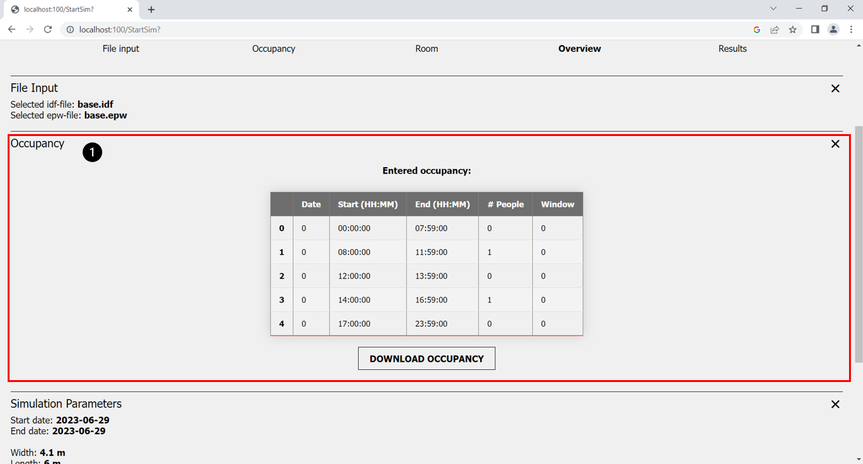Image resolution: width=863 pixels, height=464 pixels.
Task: Switch to the Occupancy step
Action: pos(274,48)
